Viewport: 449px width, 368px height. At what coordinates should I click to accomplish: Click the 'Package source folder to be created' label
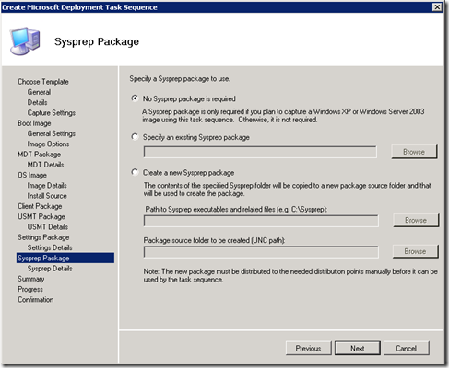tap(214, 240)
